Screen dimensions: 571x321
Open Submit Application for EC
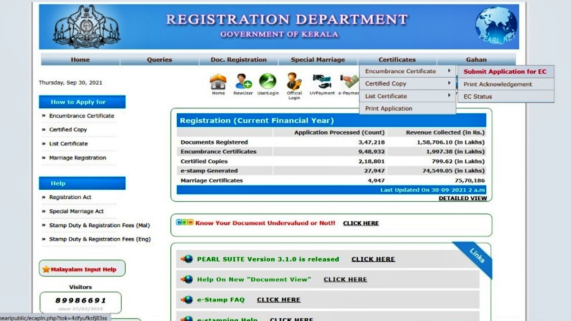[506, 71]
